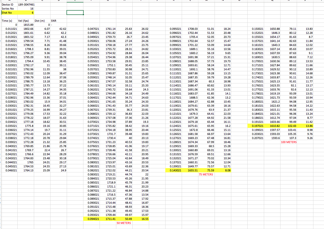Click the red 50 METERS label

124,223
